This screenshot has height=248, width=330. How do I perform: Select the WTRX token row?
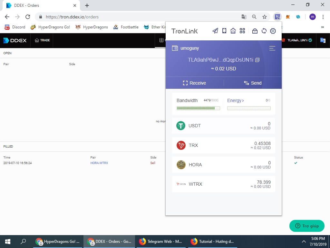[224, 184]
